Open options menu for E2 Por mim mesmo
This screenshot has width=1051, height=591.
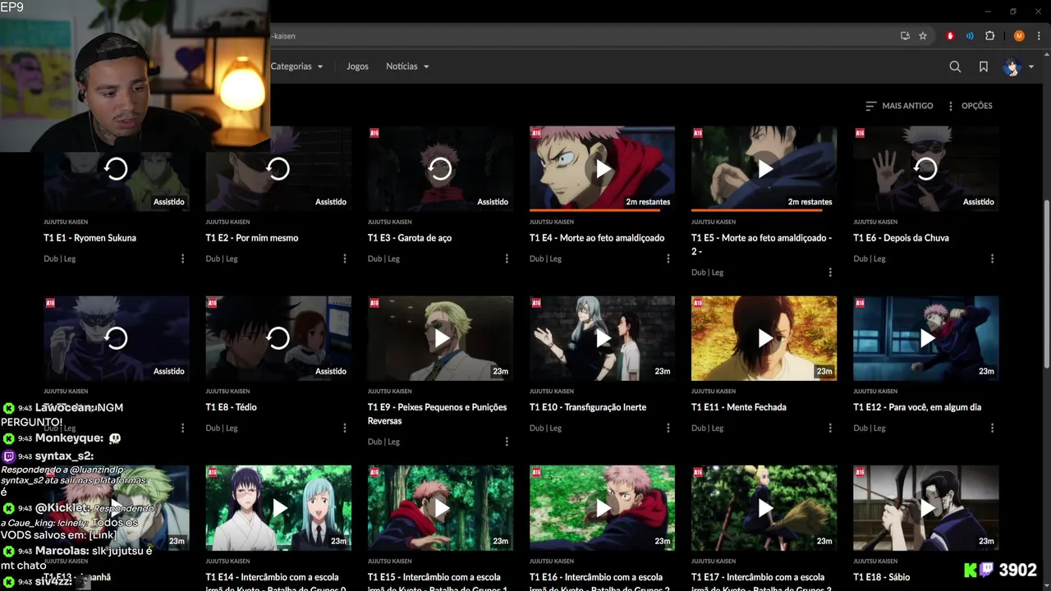344,259
